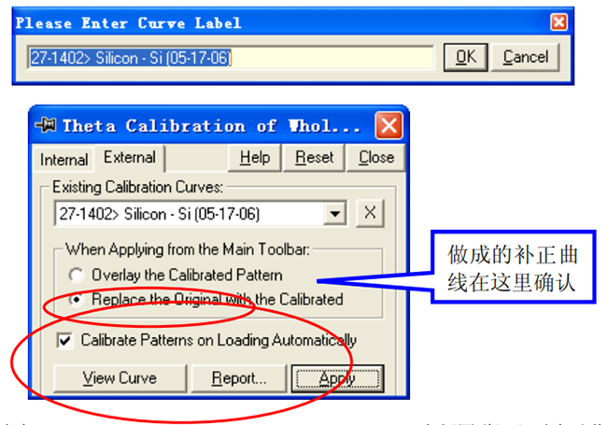Click the curve label text input field
Screen dimensions: 607x425
[x=232, y=58]
